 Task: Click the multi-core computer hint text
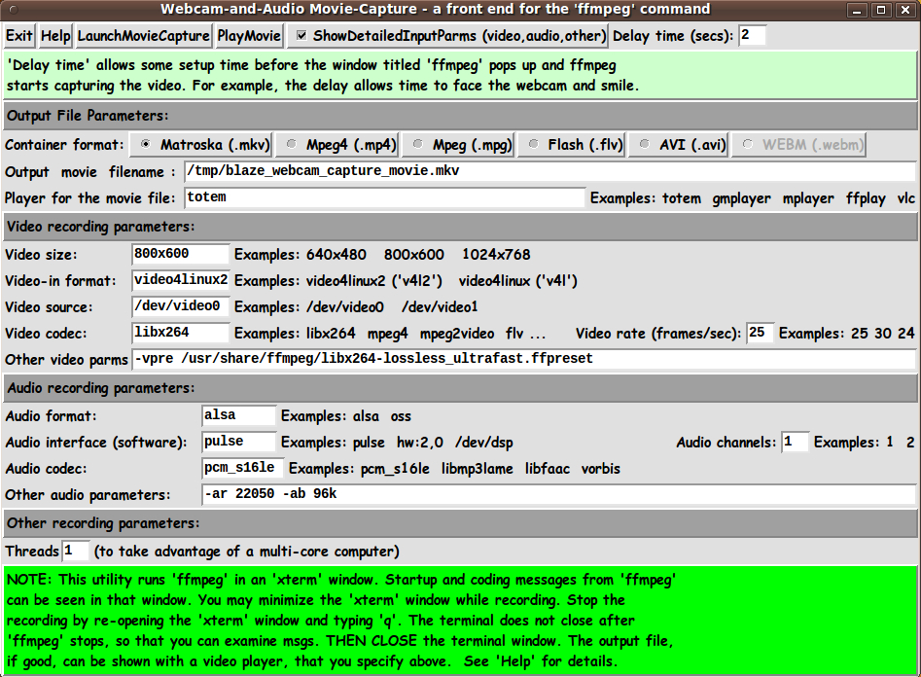pos(247,552)
